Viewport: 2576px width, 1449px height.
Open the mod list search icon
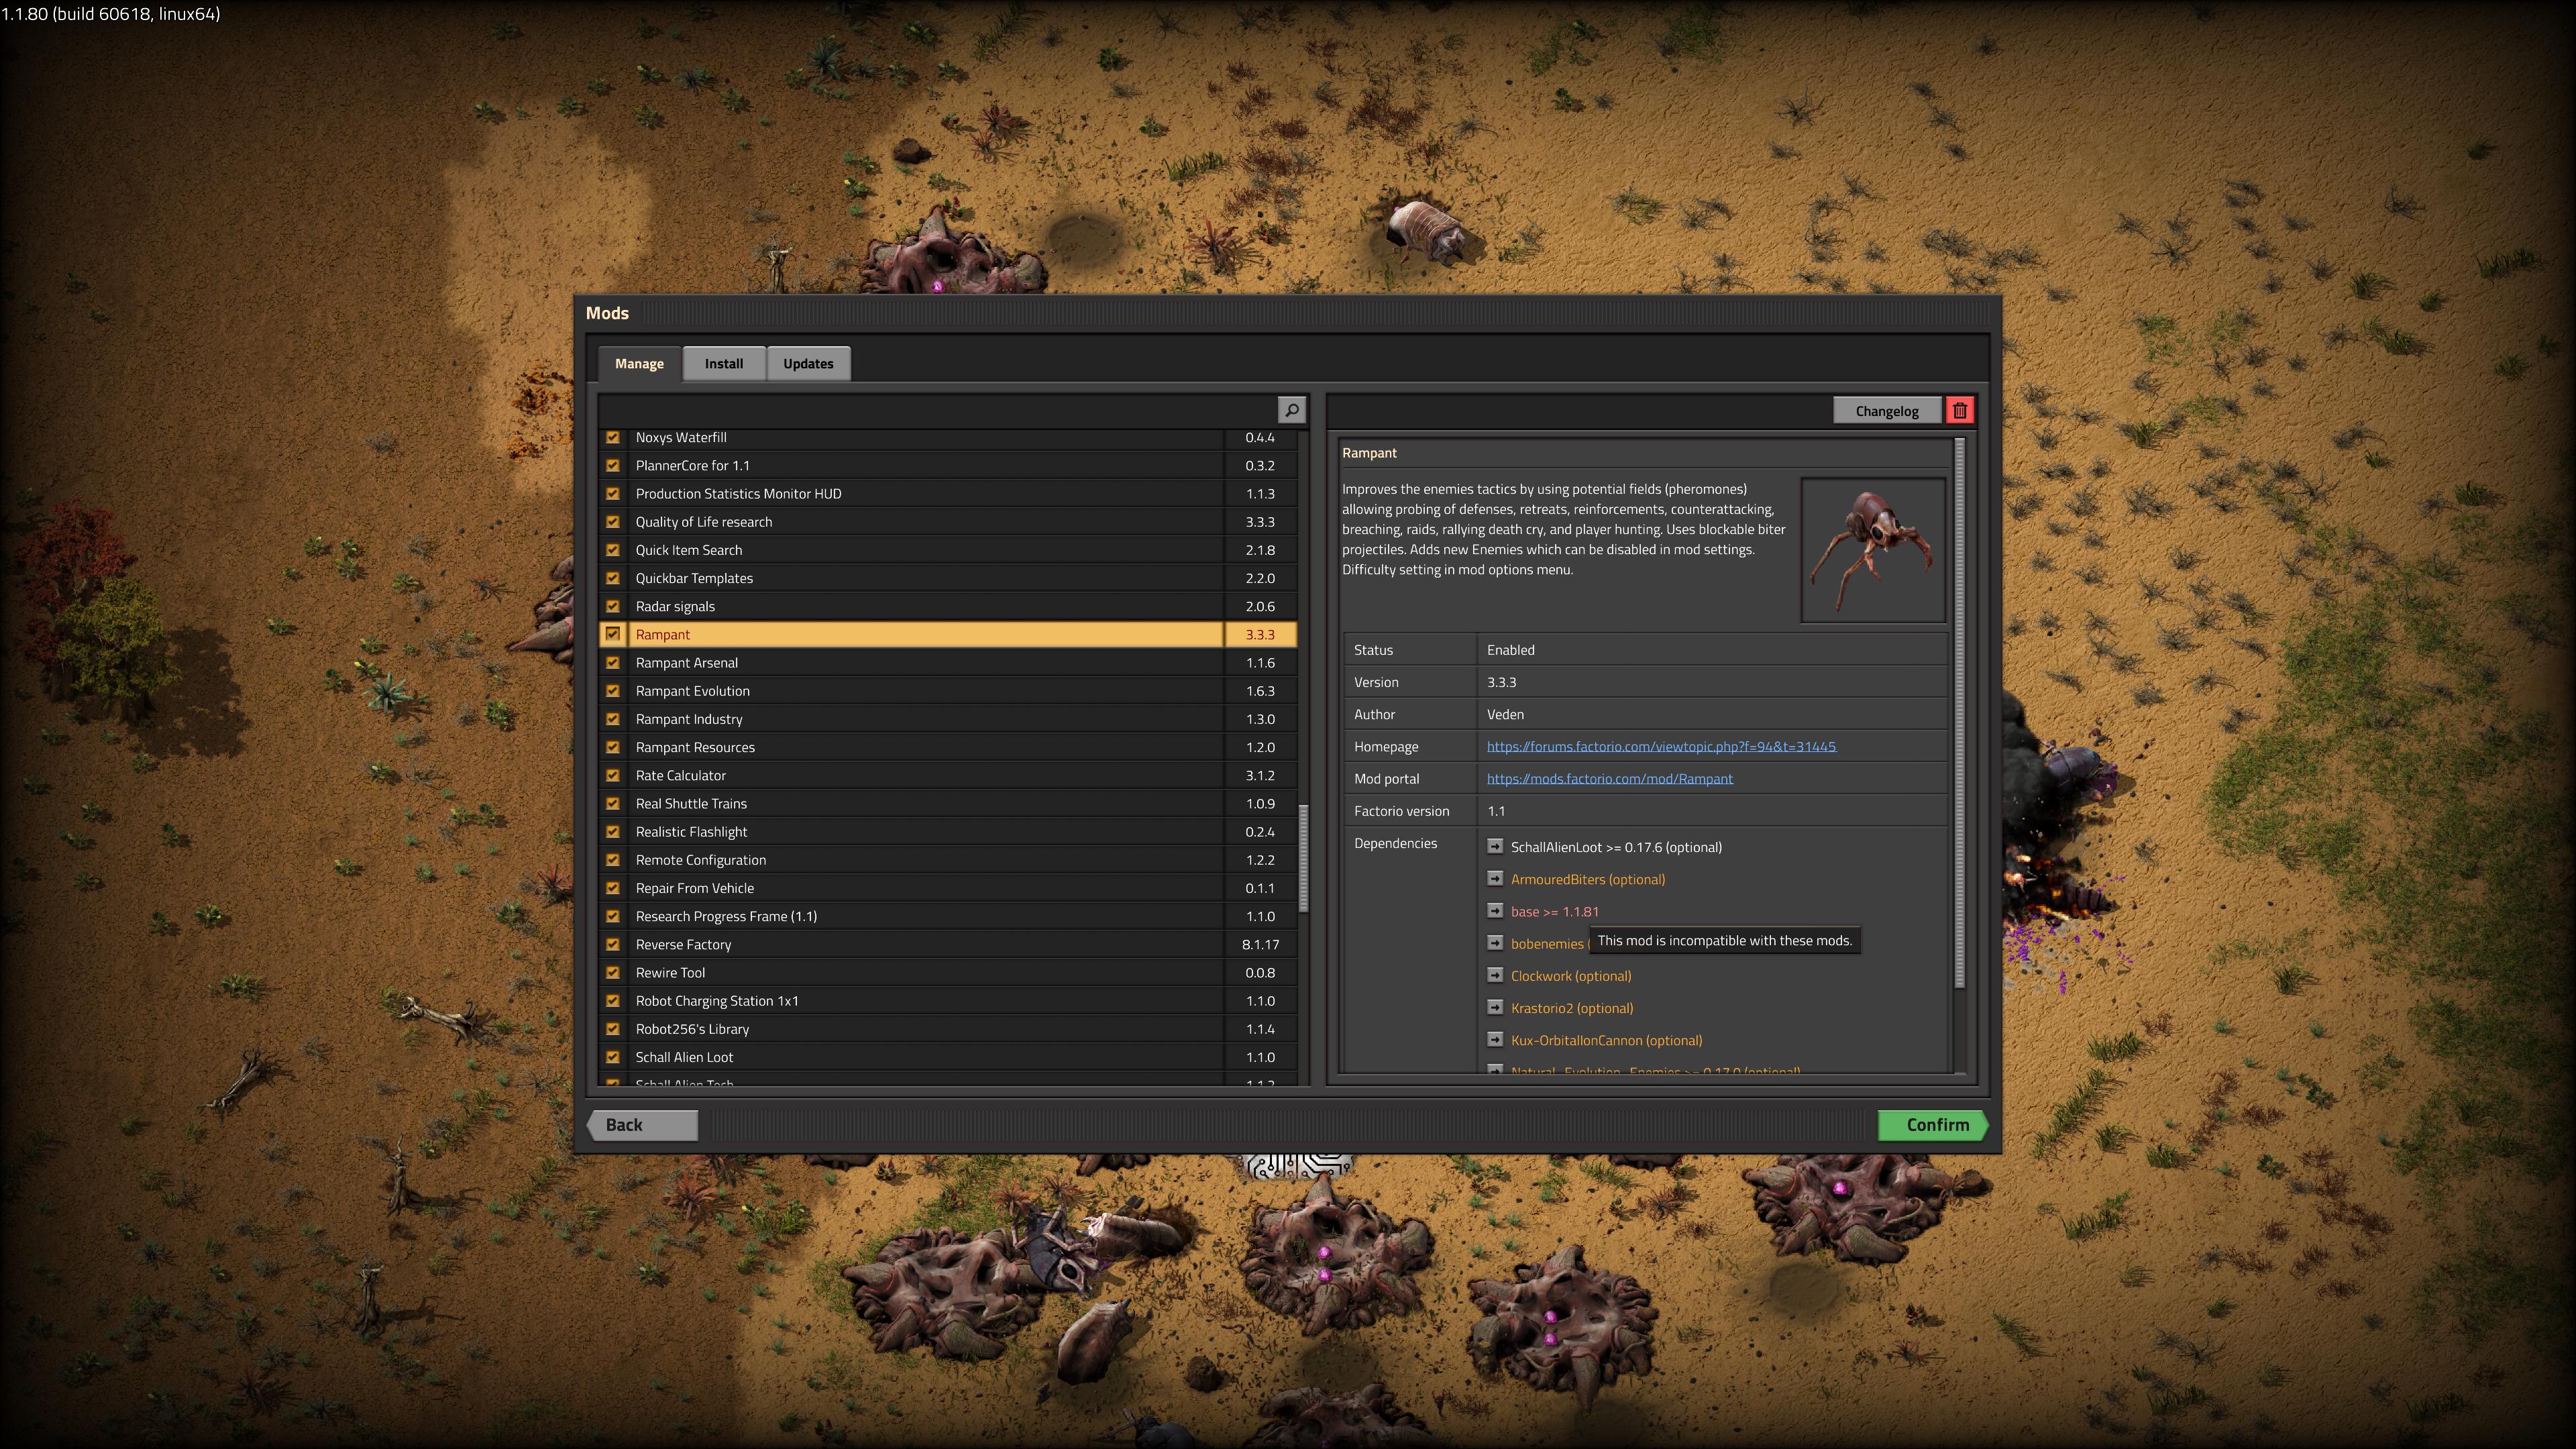point(1291,410)
